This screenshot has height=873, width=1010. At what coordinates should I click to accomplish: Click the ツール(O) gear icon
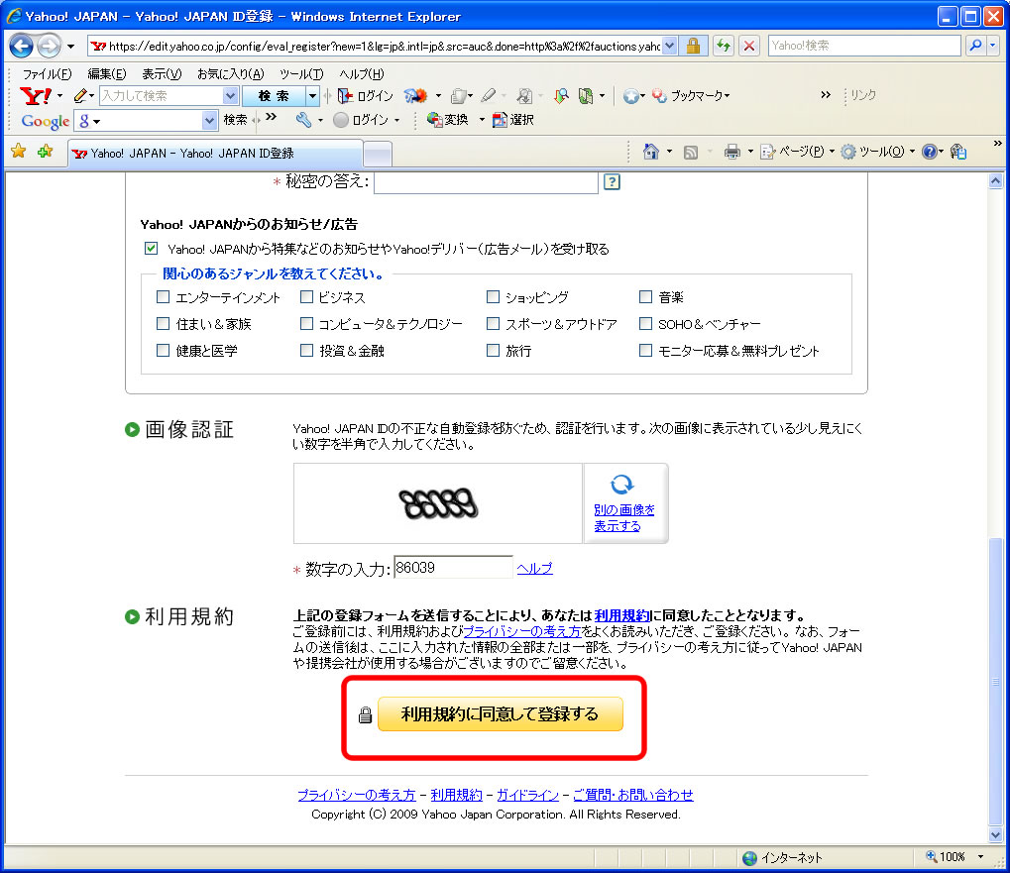click(848, 152)
